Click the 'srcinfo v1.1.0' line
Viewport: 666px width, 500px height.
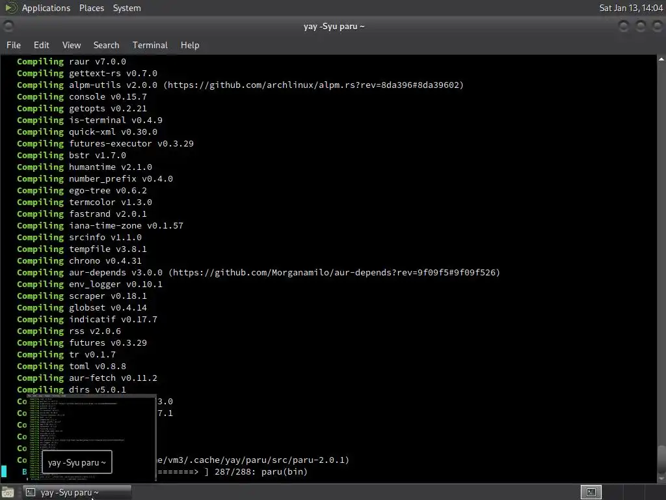pos(79,237)
